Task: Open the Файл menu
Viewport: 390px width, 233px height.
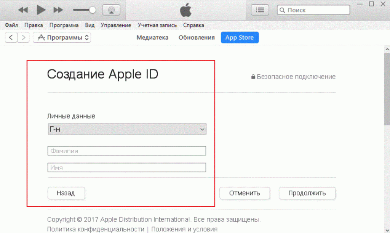Action: point(11,25)
